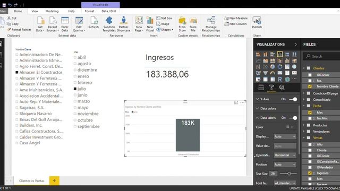Insert a Text box
The height and width of the screenshot is (191, 340).
(164, 18)
